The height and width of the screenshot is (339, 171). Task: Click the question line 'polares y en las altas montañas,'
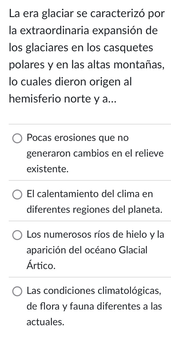point(87,65)
